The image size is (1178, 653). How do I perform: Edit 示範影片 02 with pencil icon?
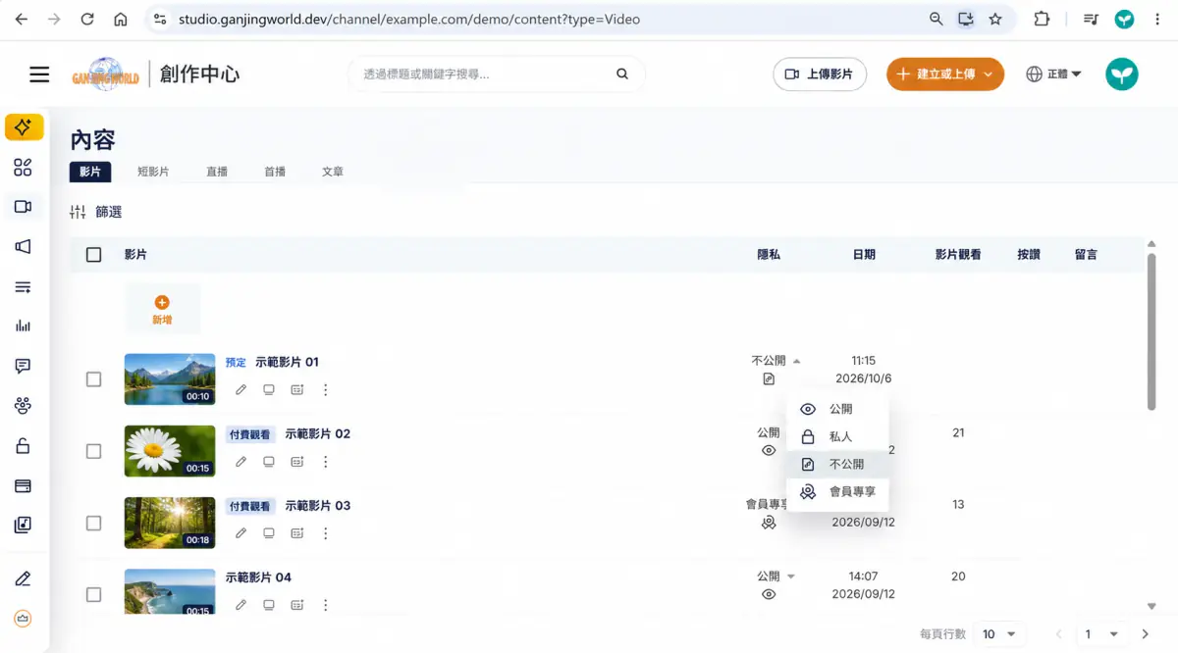[241, 462]
